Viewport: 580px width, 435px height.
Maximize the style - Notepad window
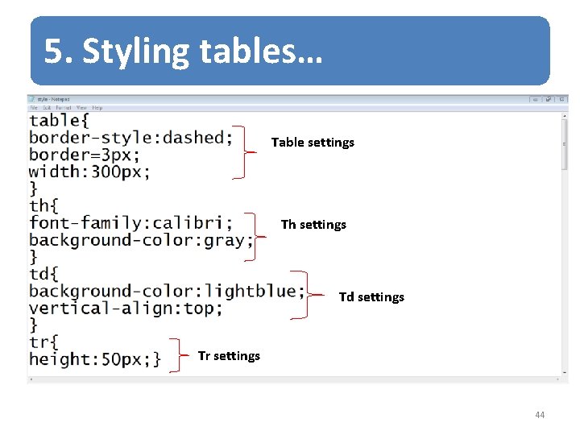pyautogui.click(x=549, y=99)
